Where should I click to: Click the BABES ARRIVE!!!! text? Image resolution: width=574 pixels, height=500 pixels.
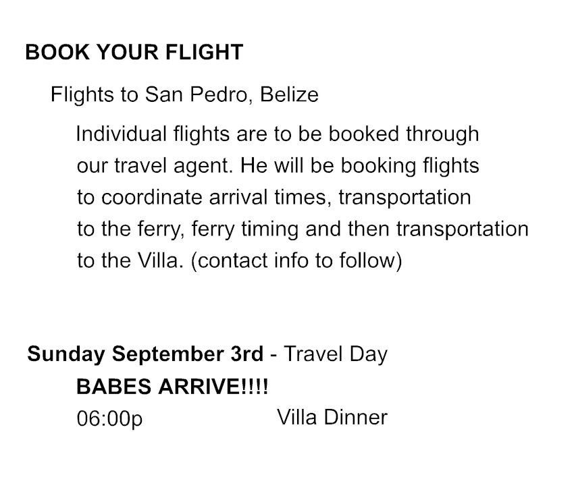(172, 387)
